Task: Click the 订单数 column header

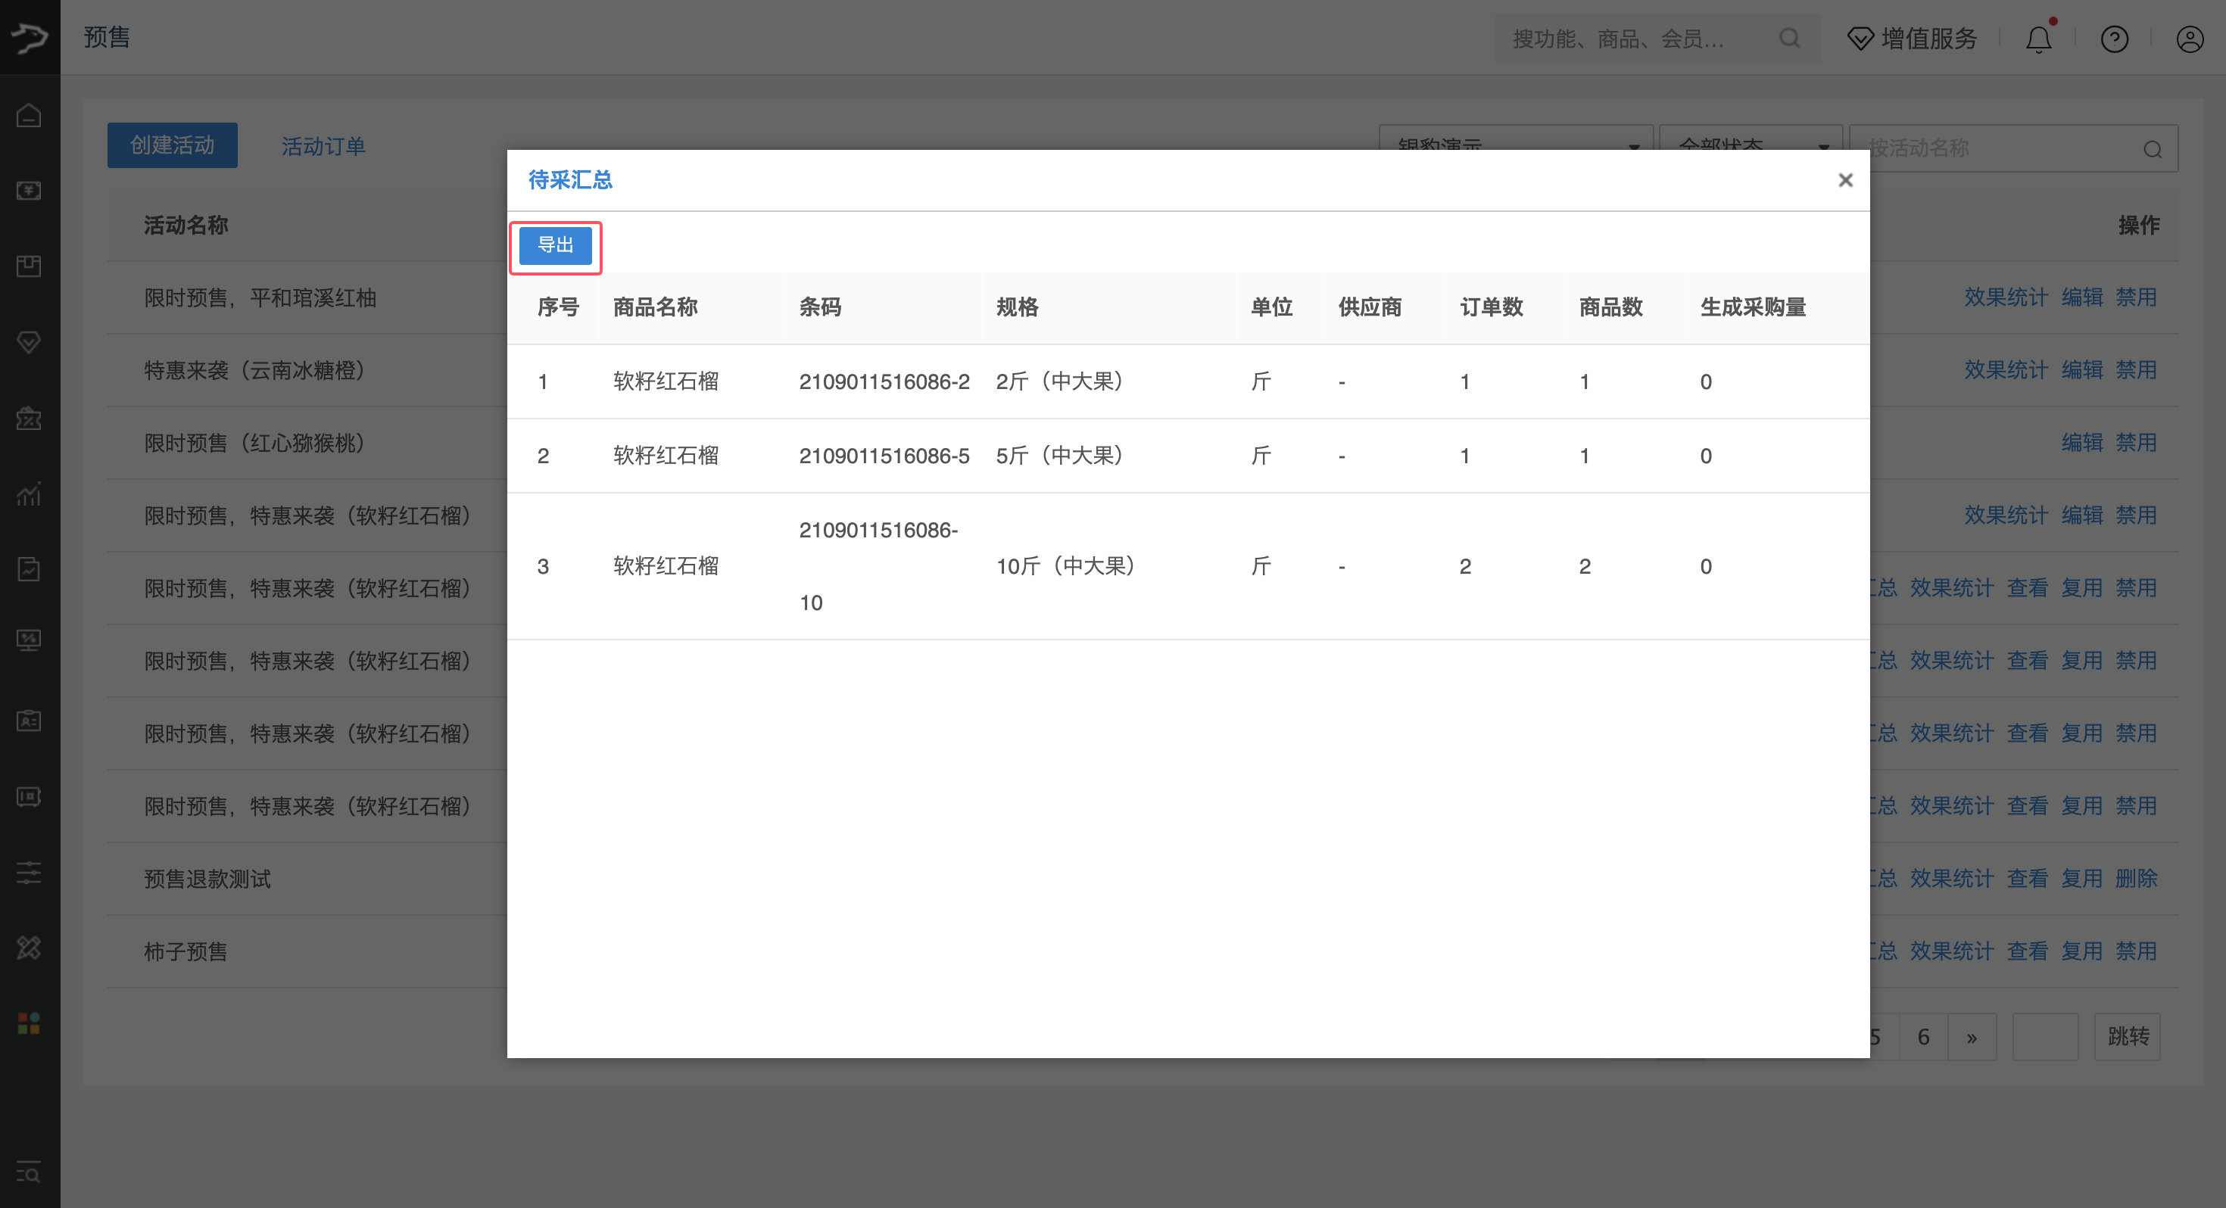Action: pyautogui.click(x=1491, y=307)
